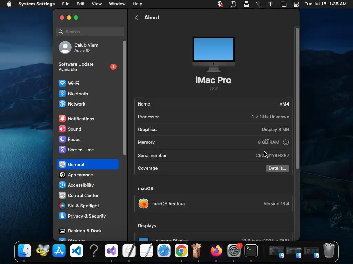The image size is (353, 264).
Task: Open the text editor notepad Dock icon
Action: point(146,251)
